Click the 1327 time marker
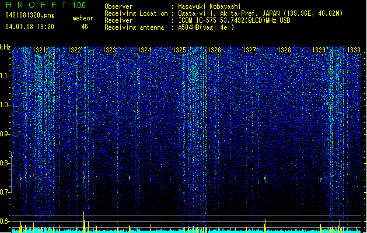Screen dimensions: 367x233 click(249, 50)
